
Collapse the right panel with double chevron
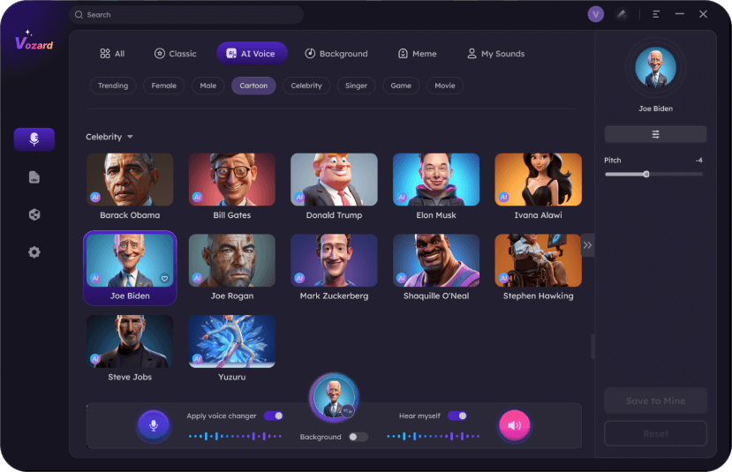(587, 245)
